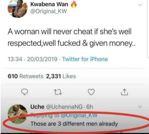149x134 pixels.
Task: Expand the chevron menu on the main tweet
Action: pyautogui.click(x=140, y=5)
